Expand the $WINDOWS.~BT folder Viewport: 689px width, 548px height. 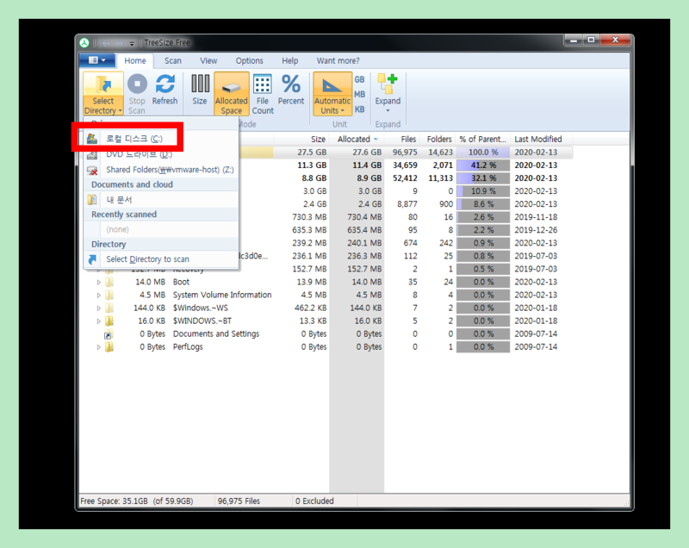click(99, 321)
